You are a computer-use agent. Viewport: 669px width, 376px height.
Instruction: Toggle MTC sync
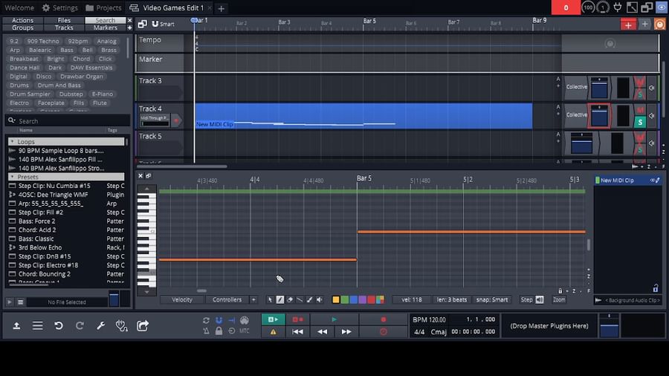point(245,331)
